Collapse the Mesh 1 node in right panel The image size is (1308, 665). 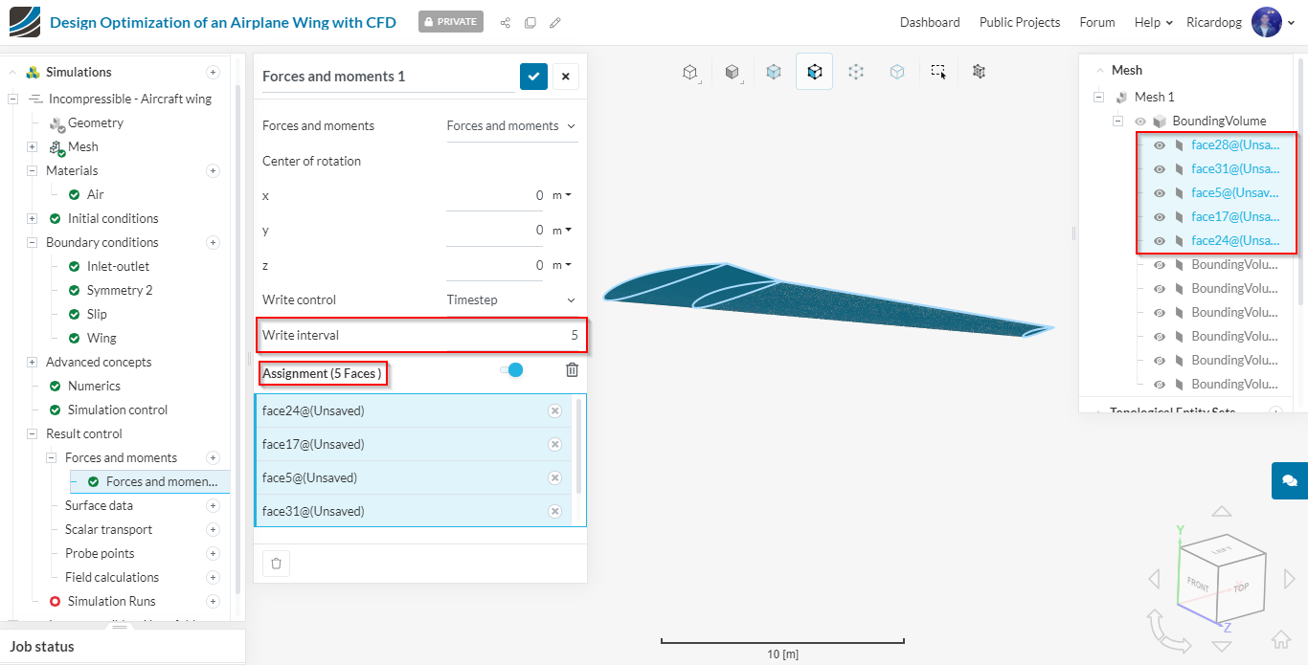[x=1098, y=97]
